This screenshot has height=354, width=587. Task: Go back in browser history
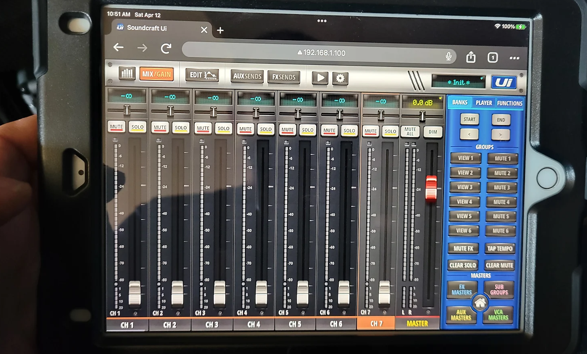click(118, 47)
